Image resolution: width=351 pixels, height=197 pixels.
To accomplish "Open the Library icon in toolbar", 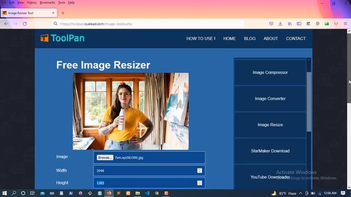I will click(x=290, y=24).
